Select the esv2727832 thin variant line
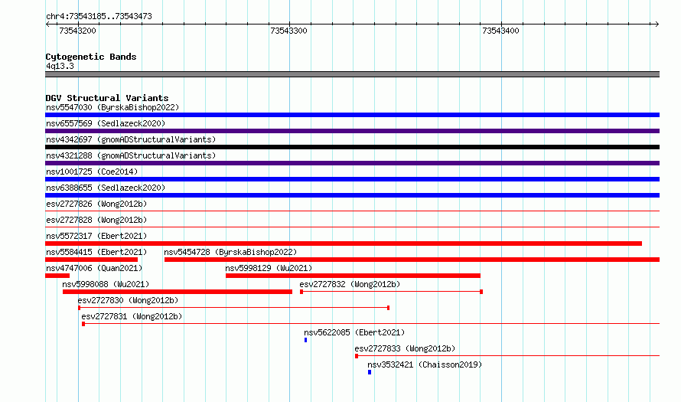 (391, 292)
